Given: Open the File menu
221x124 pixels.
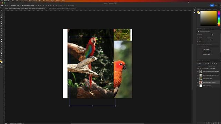Looking at the screenshot, I should pos(13,1).
